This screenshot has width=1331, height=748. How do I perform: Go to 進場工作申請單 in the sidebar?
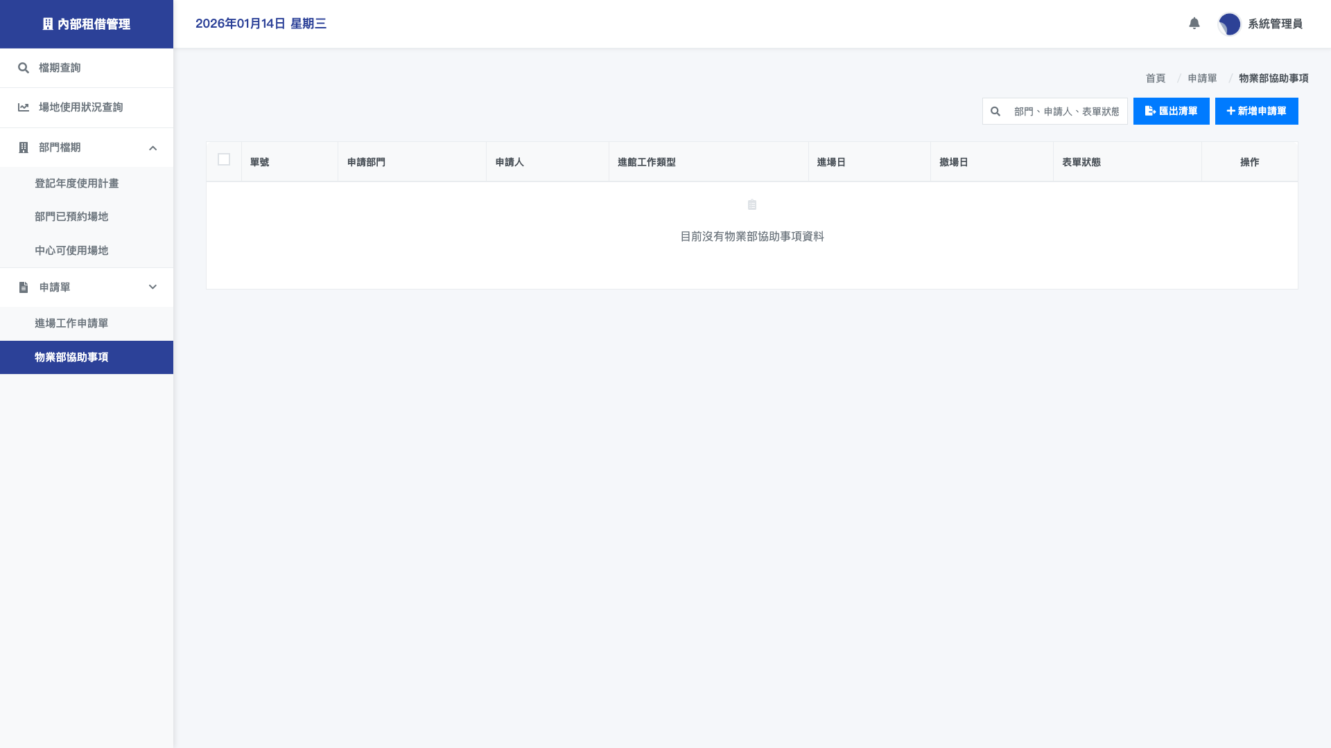(71, 323)
